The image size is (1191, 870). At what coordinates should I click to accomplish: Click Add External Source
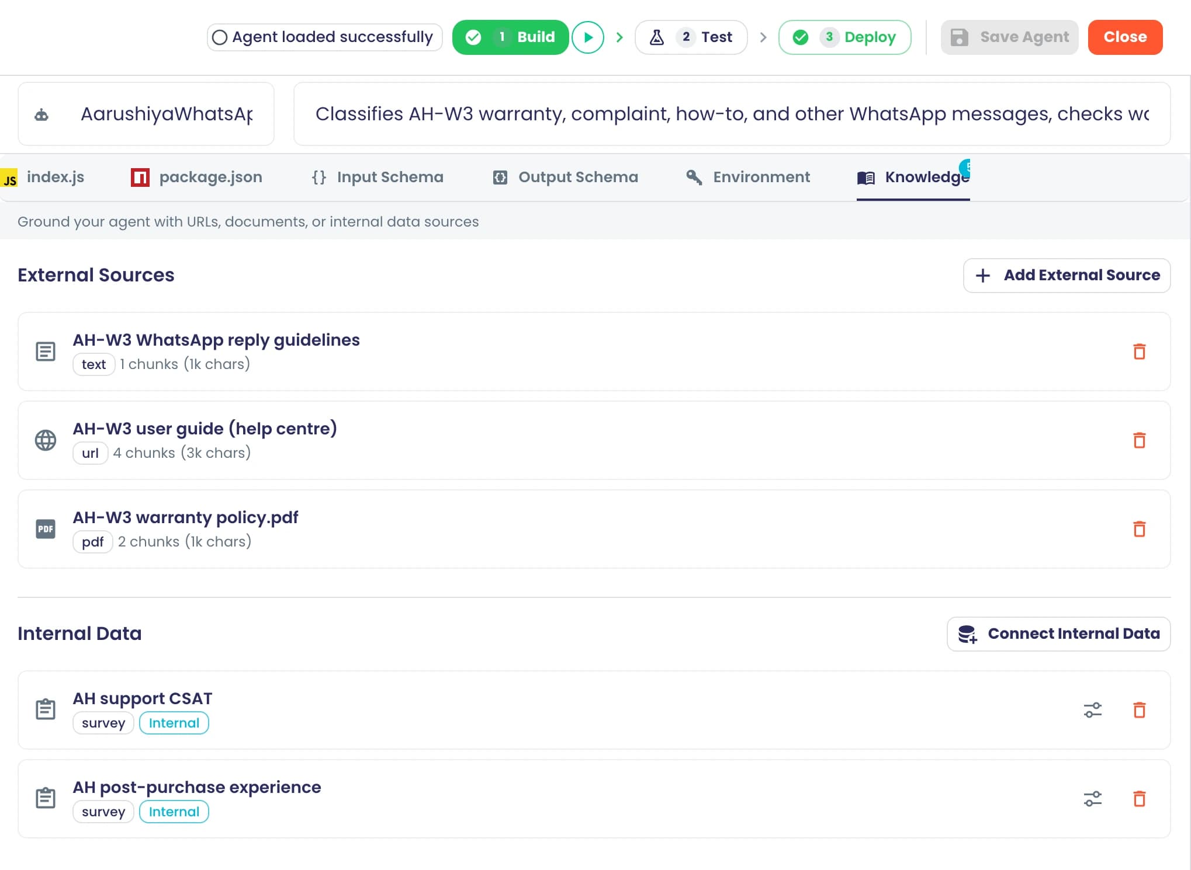[1067, 276]
